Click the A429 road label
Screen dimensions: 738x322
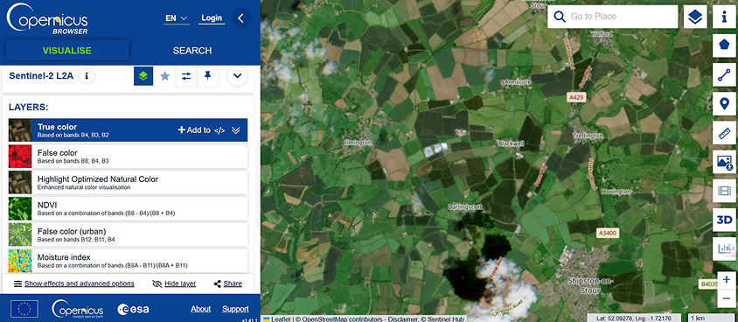tap(575, 97)
